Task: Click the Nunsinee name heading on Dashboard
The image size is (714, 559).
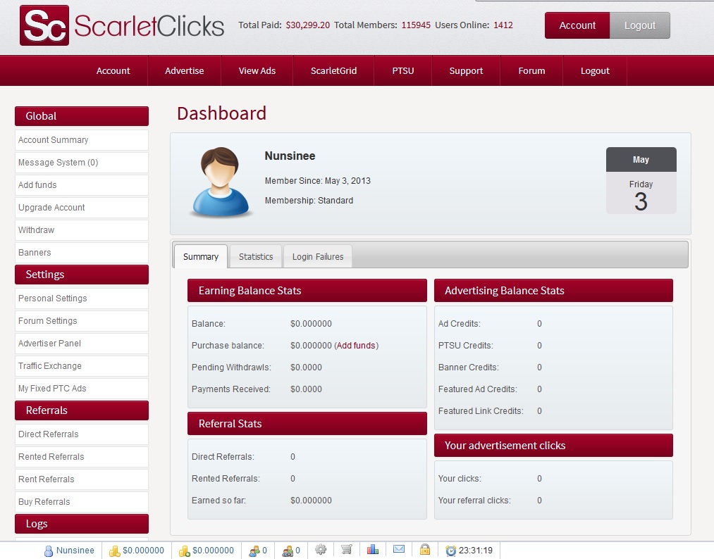Action: [x=290, y=156]
